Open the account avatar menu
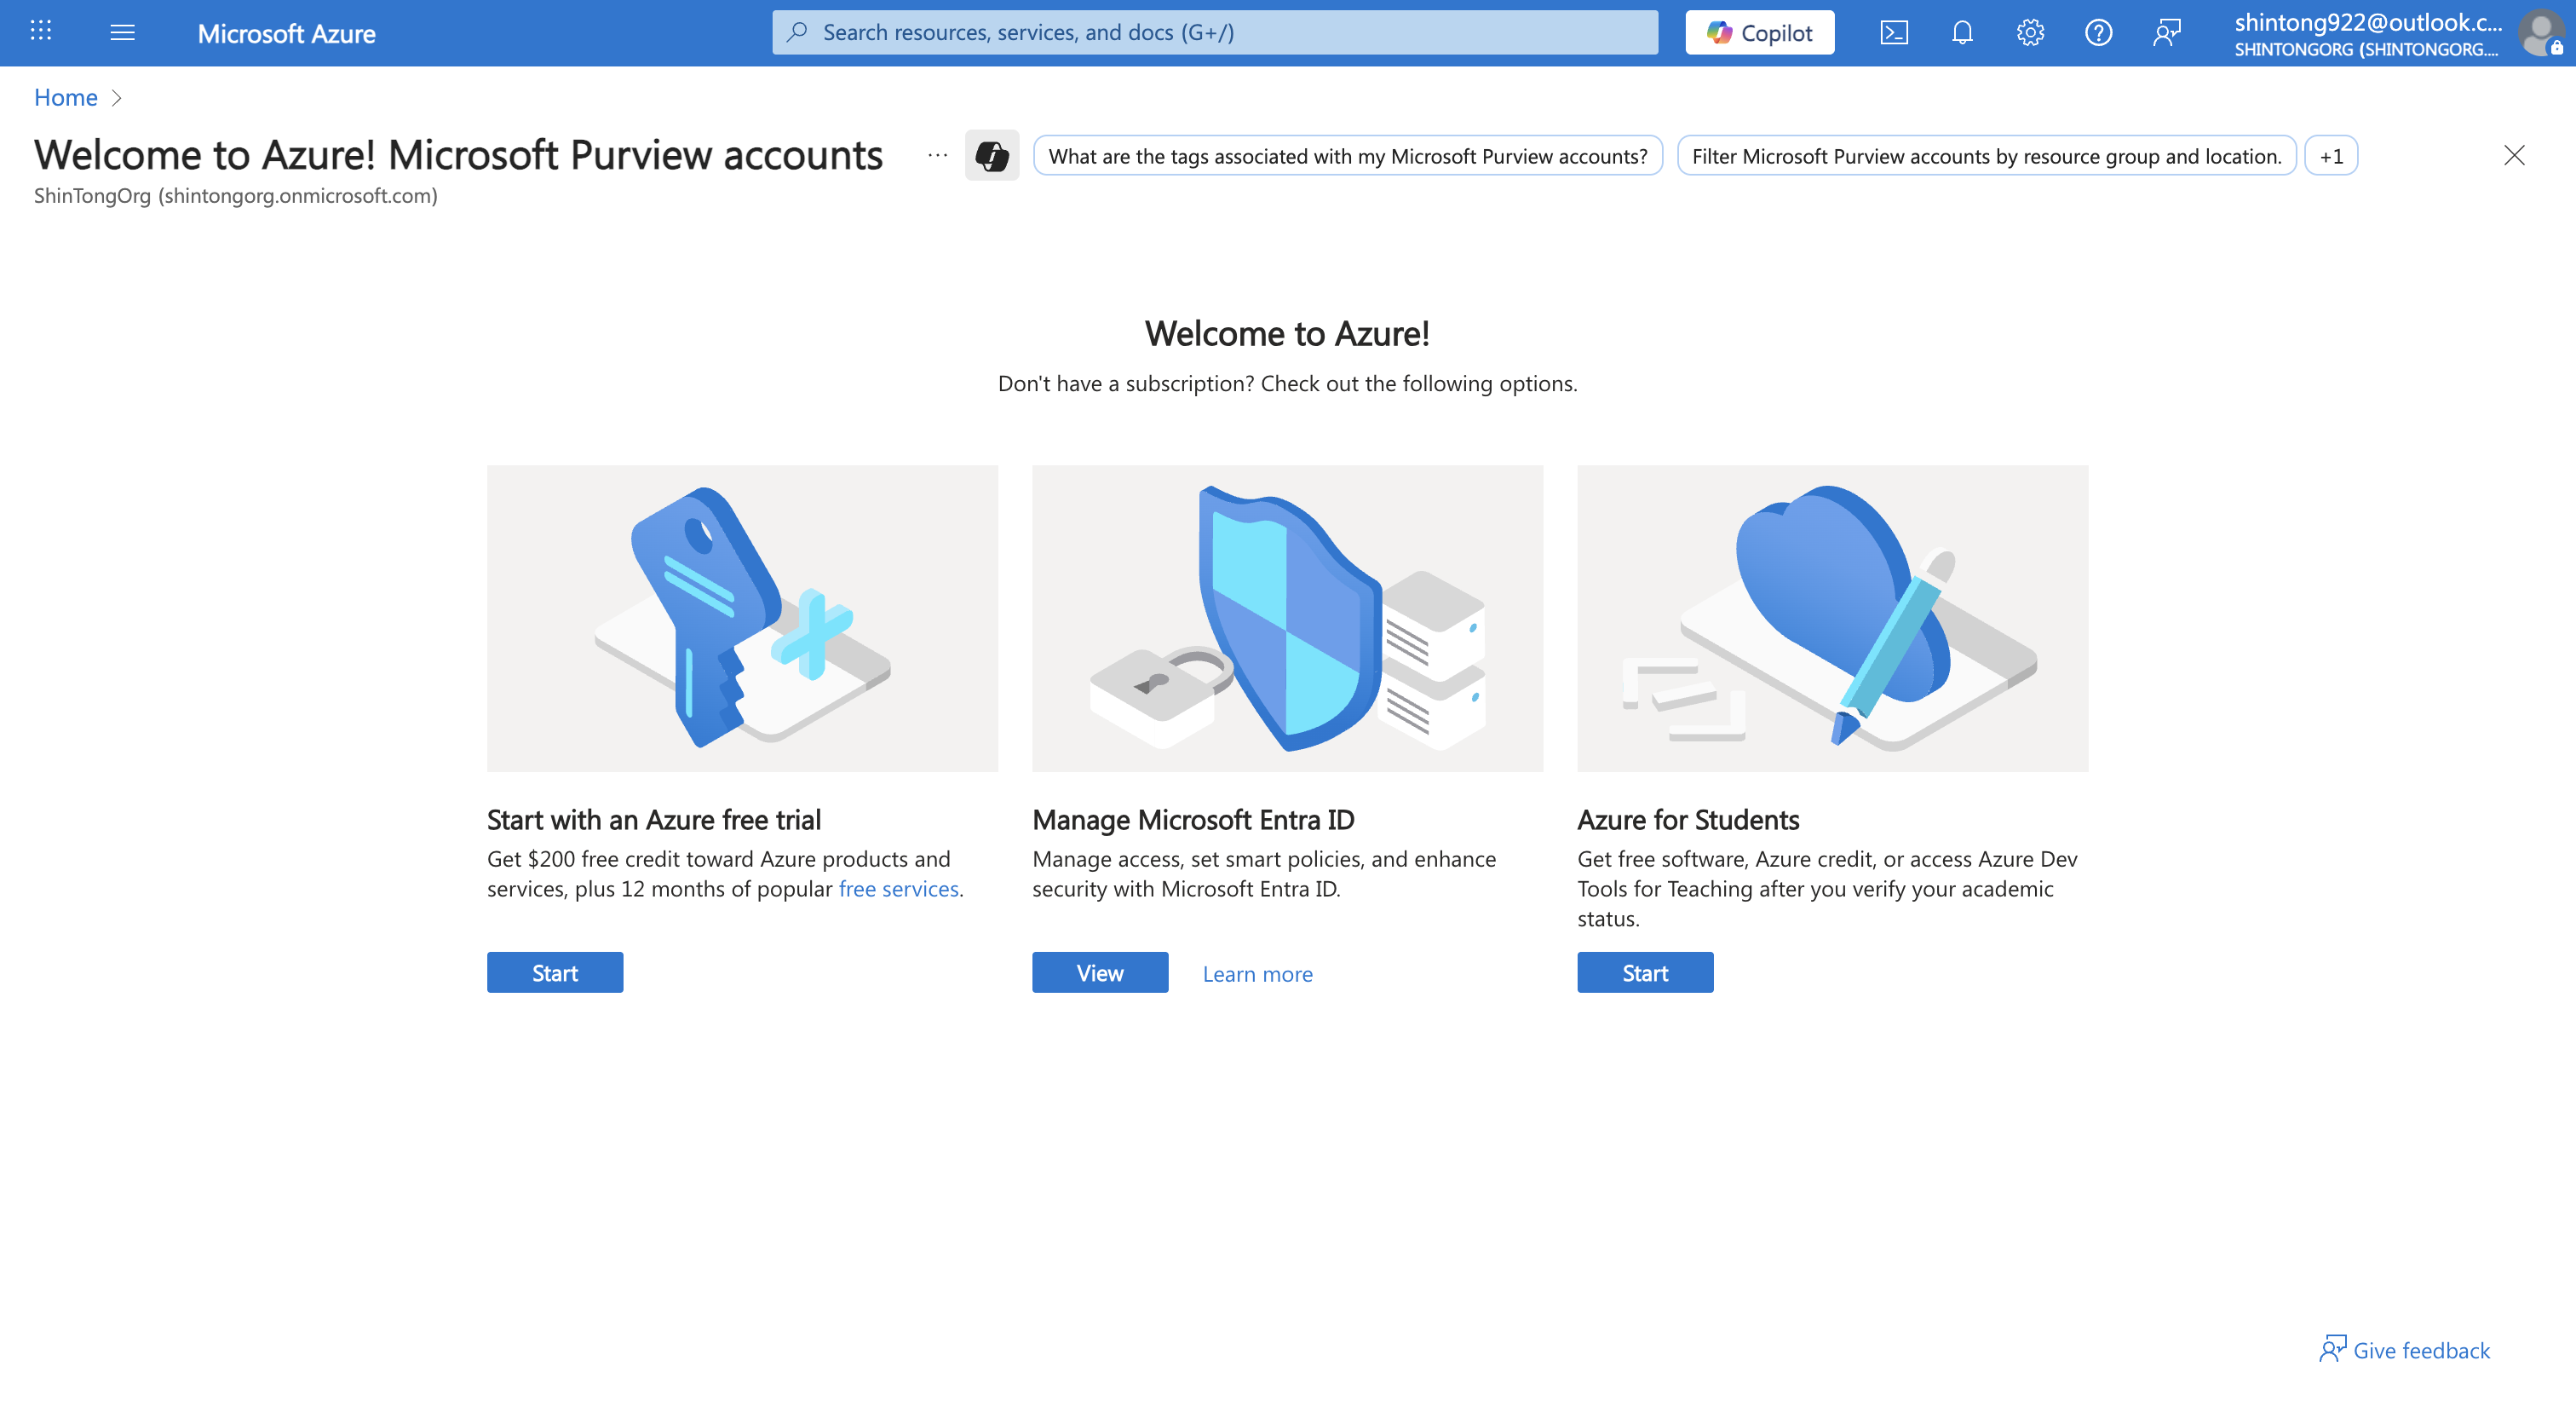2576x1401 pixels. click(x=2540, y=33)
